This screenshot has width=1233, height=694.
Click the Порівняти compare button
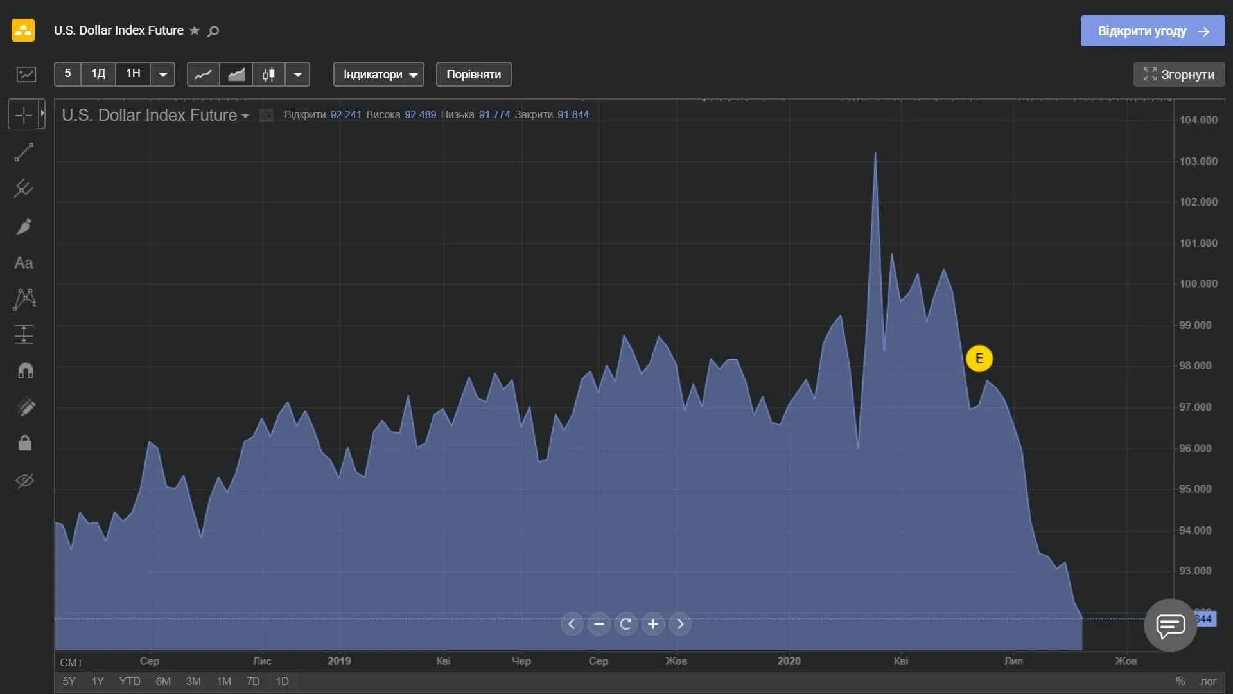coord(474,75)
